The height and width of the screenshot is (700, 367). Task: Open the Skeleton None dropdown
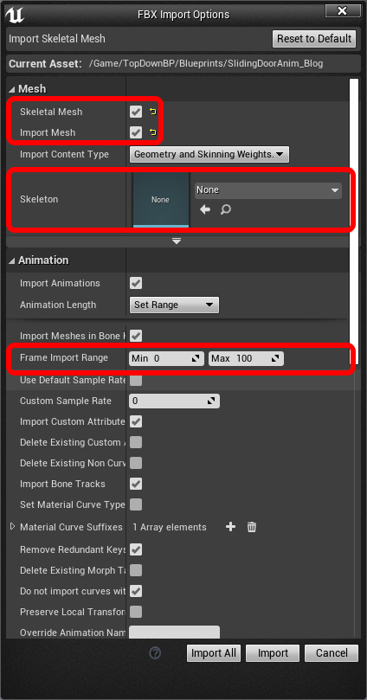[267, 190]
